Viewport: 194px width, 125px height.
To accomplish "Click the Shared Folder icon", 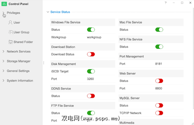I will 11,42.
